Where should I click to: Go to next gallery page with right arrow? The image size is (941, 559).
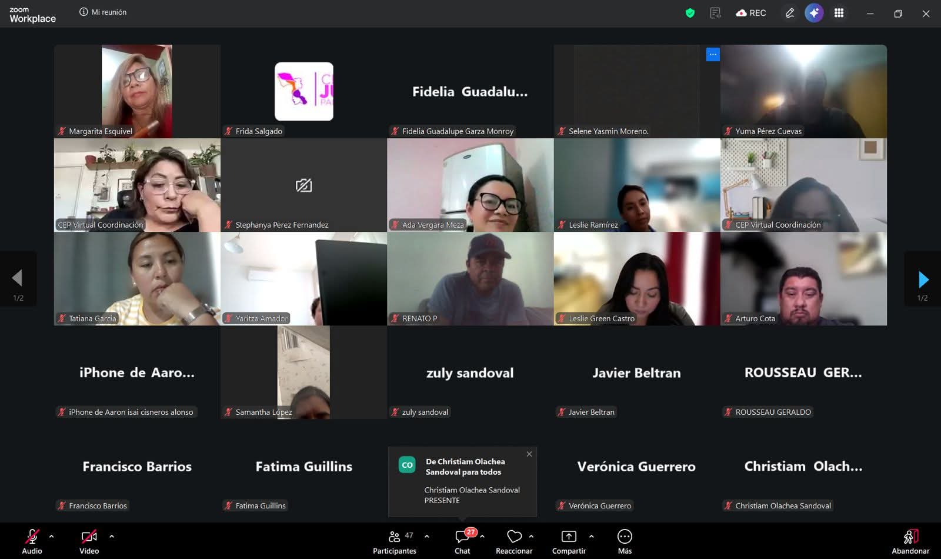click(923, 279)
